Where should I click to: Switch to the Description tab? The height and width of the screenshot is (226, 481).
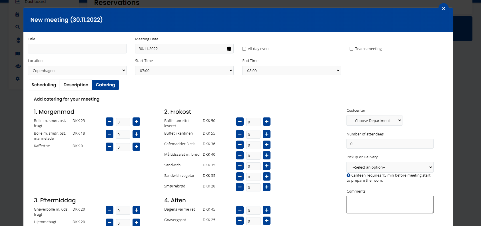(x=76, y=85)
